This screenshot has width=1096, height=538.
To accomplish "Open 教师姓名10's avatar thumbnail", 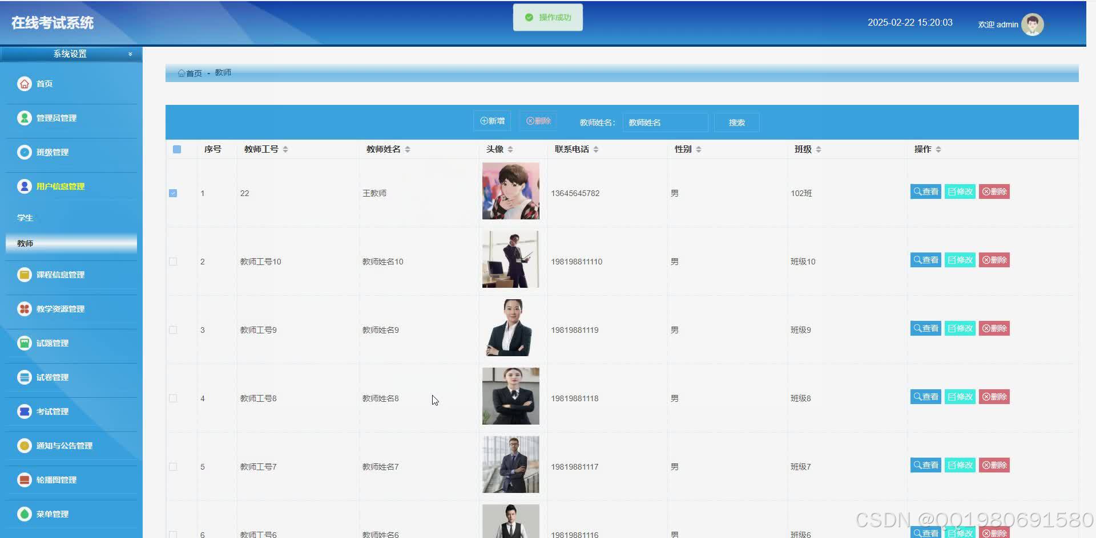I will coord(511,259).
